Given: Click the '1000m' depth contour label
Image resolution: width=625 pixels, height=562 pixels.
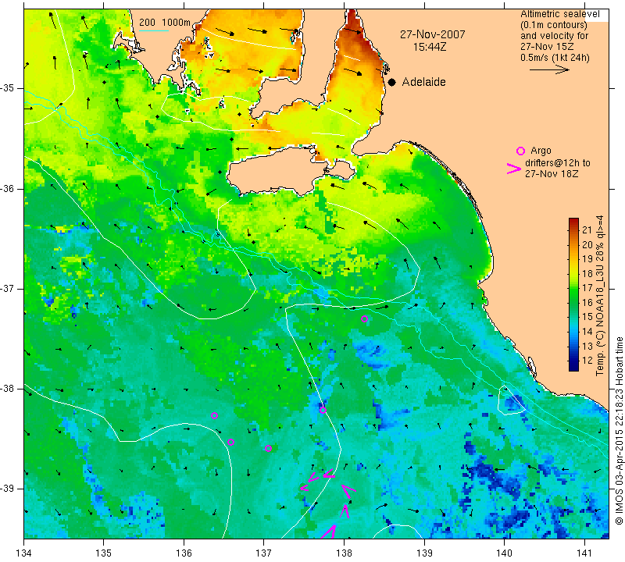Looking at the screenshot, I should (x=177, y=23).
